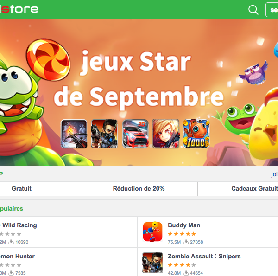Viewport: 278px width, 276px height.
Task: Click the store logo in header
Action: tap(19, 9)
